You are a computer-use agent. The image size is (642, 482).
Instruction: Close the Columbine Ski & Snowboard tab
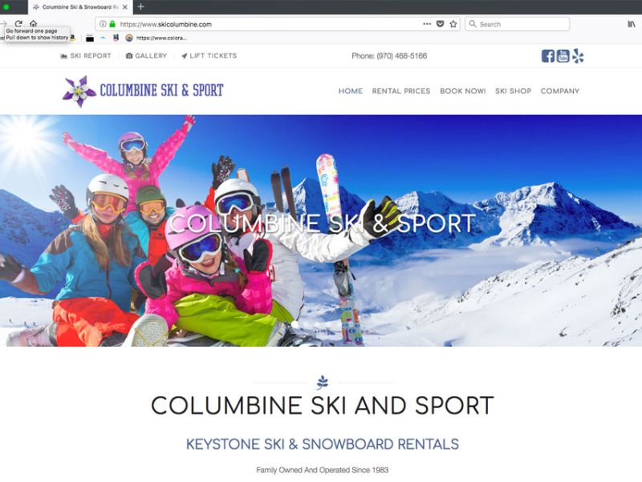click(125, 7)
